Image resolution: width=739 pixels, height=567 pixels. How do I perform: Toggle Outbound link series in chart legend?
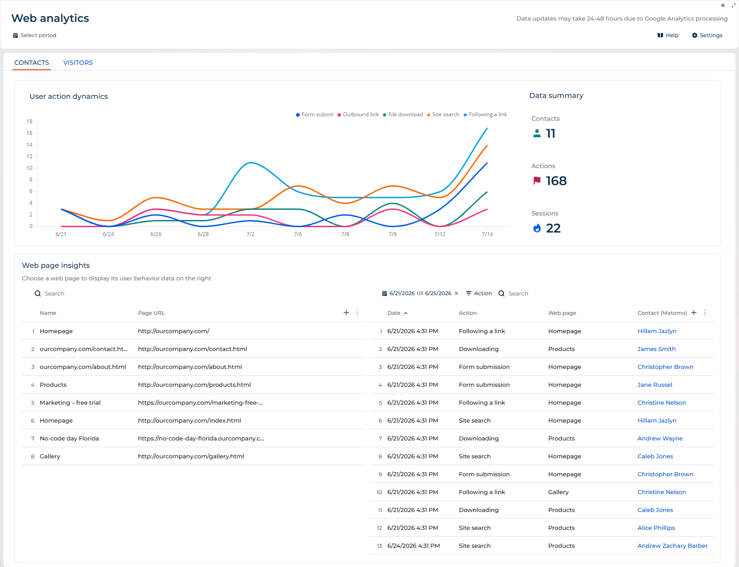tap(358, 114)
